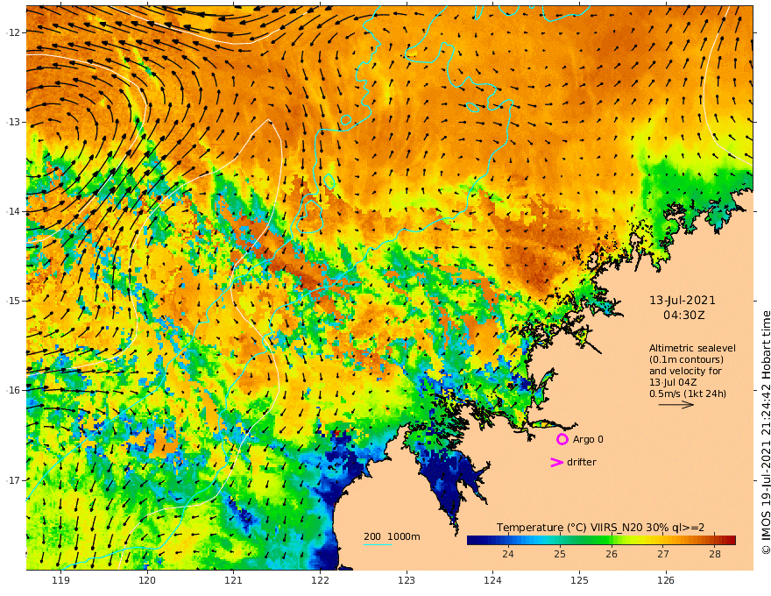Viewport: 771px width, 596px height.
Task: Click the magenta Argo 0 circle marker
Action: (562, 439)
